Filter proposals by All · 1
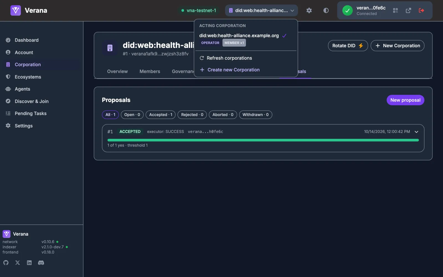Screen dimensions: 443x277 click(110, 115)
